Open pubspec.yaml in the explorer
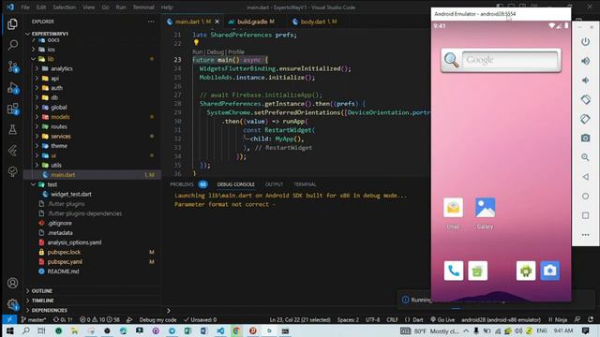600x337 pixels. click(65, 262)
